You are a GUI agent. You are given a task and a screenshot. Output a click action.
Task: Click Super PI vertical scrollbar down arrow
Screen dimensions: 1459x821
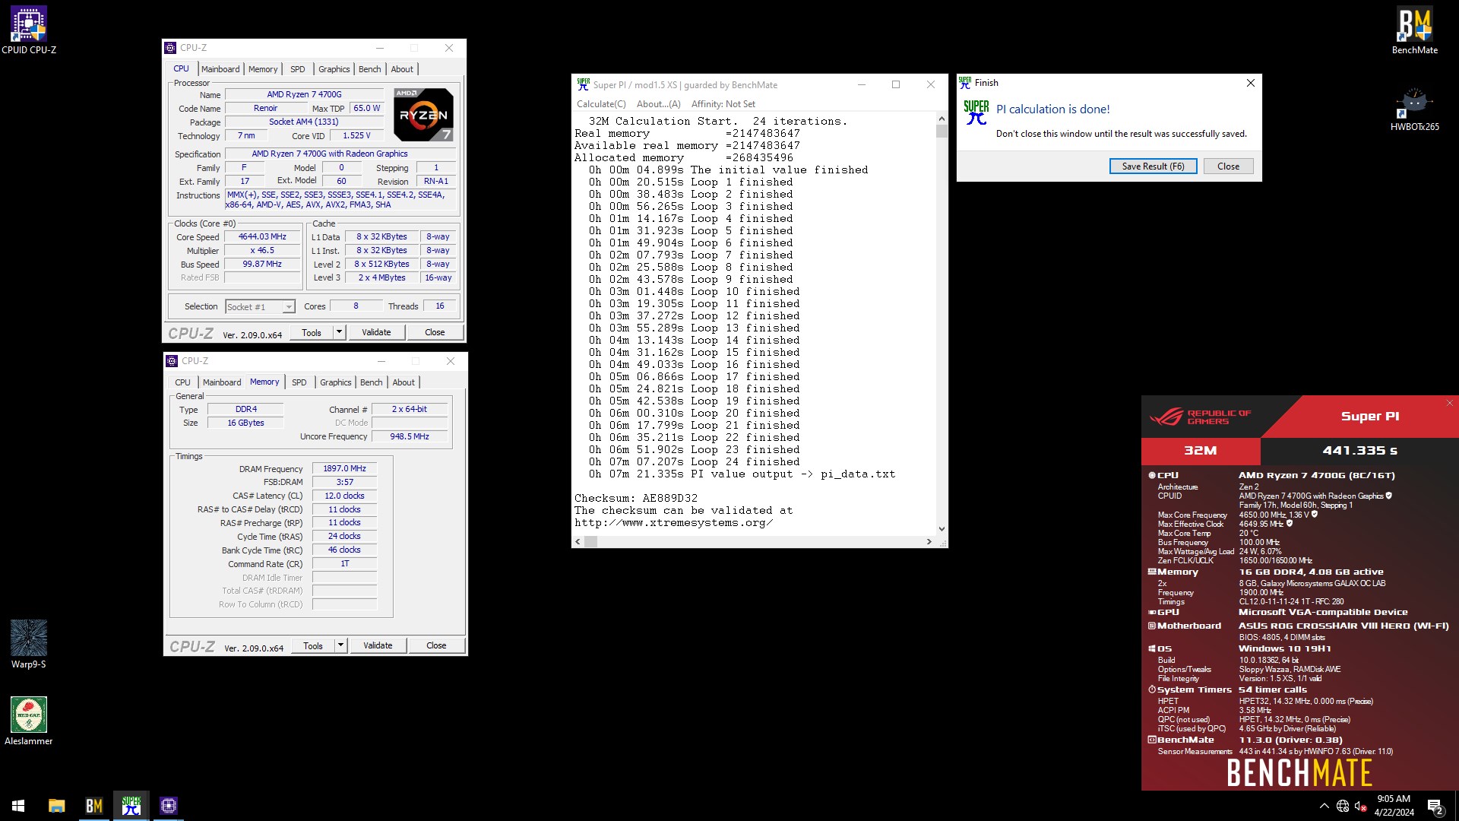click(x=942, y=529)
